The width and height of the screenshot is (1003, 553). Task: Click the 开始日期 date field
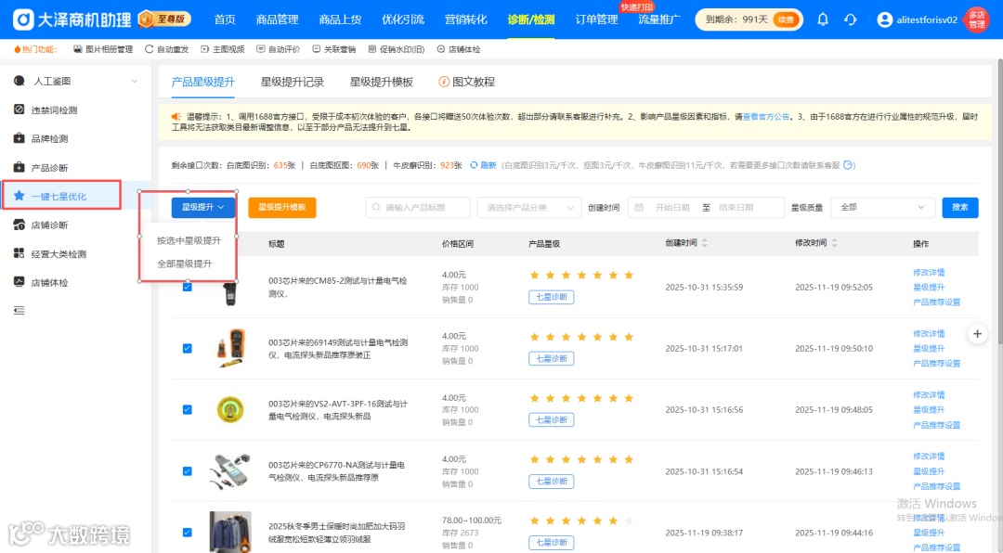pyautogui.click(x=672, y=208)
